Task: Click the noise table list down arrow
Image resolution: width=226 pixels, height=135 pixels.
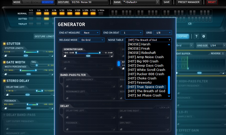Action: pyautogui.click(x=169, y=96)
